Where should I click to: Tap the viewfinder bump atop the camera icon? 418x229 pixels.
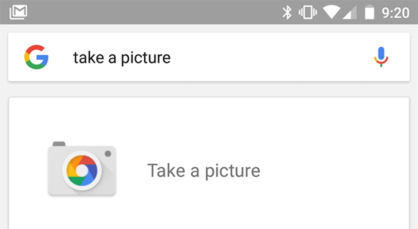tap(59, 144)
